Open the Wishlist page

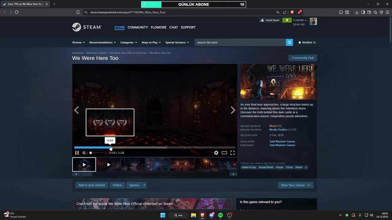[307, 42]
